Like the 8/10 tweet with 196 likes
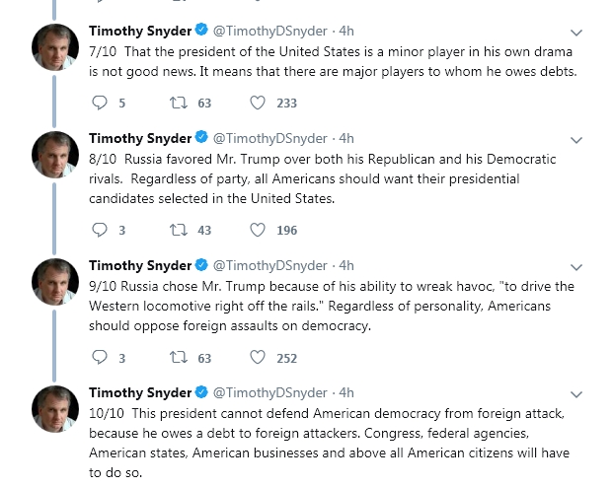The image size is (613, 487). coord(258,231)
